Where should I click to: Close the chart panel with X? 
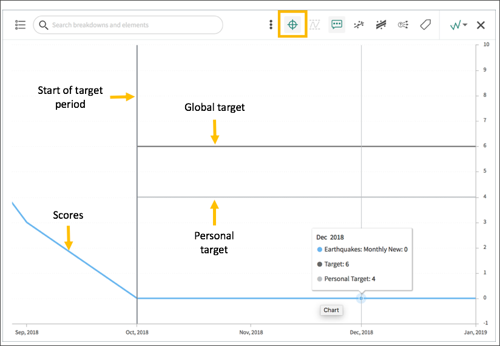point(481,25)
